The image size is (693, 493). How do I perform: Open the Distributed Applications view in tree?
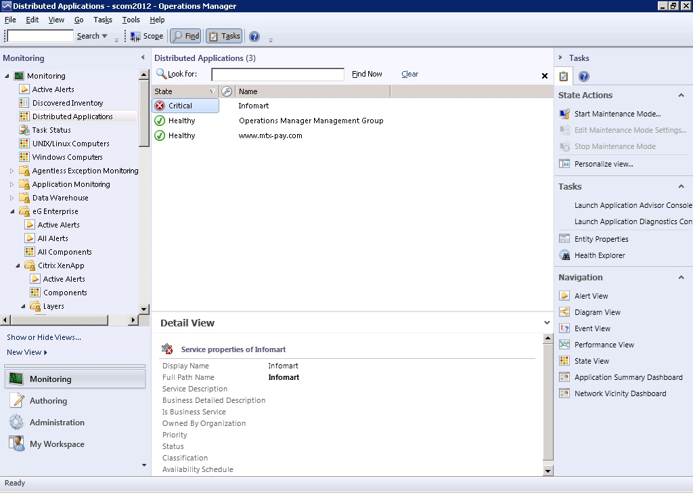[x=72, y=116]
